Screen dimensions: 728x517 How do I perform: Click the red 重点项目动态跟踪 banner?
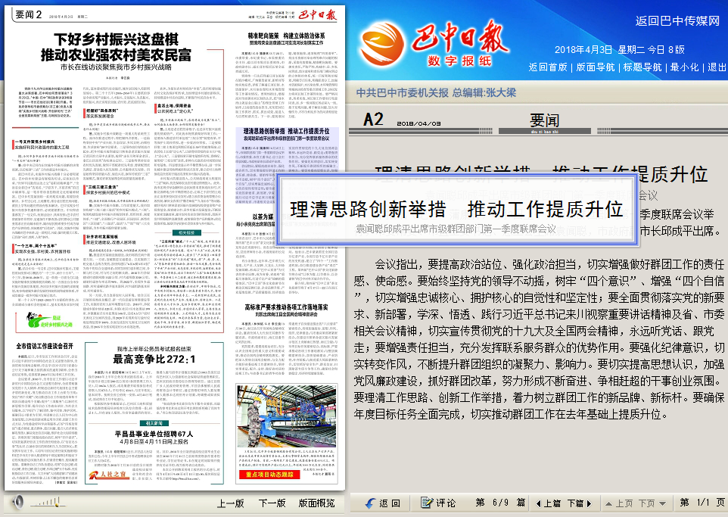coord(269,475)
